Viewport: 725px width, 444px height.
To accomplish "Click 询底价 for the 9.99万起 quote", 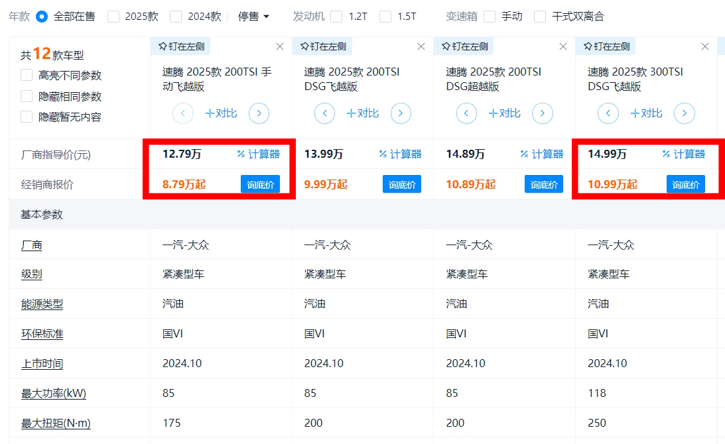I will point(402,184).
